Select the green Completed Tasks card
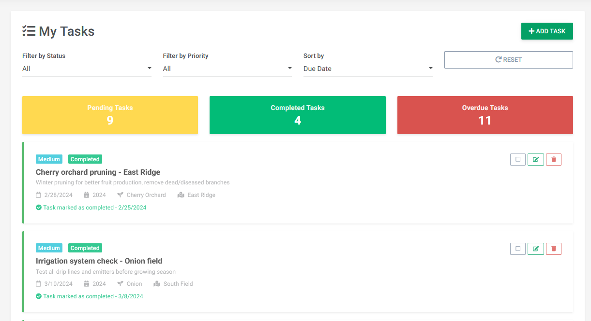This screenshot has height=321, width=591. point(297,115)
